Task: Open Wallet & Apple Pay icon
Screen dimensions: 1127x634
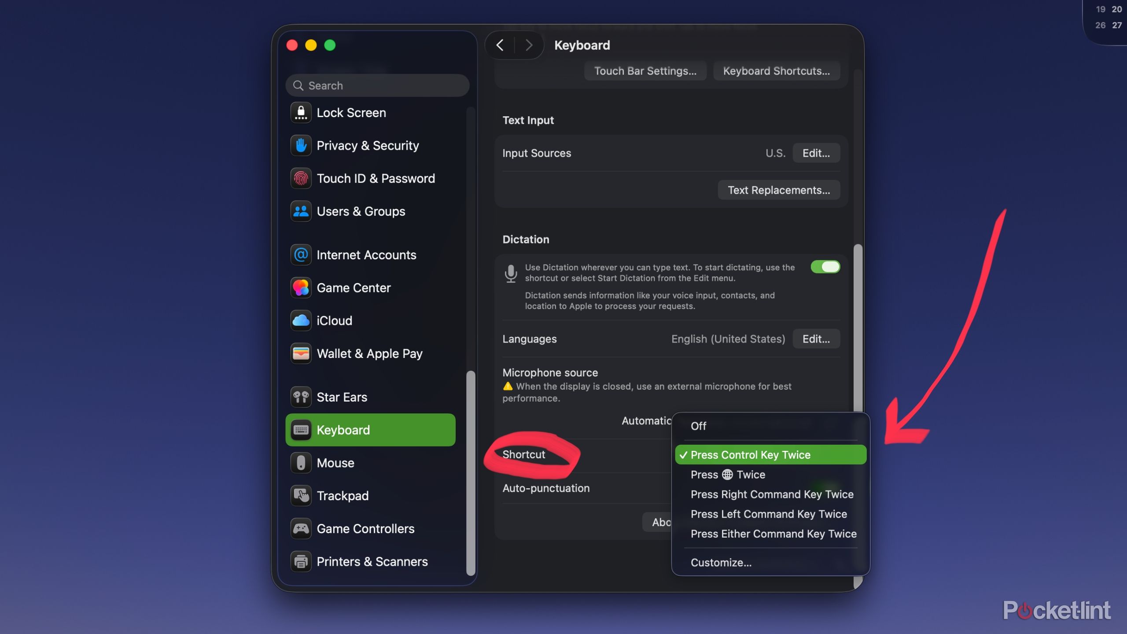Action: (x=301, y=354)
